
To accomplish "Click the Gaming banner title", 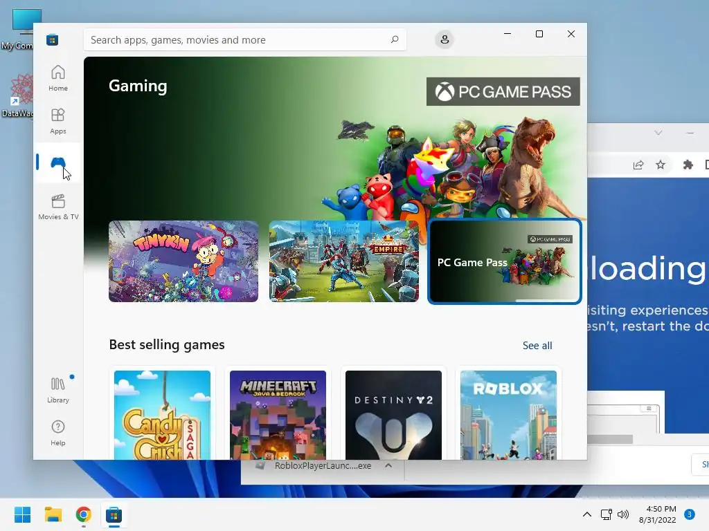I will click(138, 86).
